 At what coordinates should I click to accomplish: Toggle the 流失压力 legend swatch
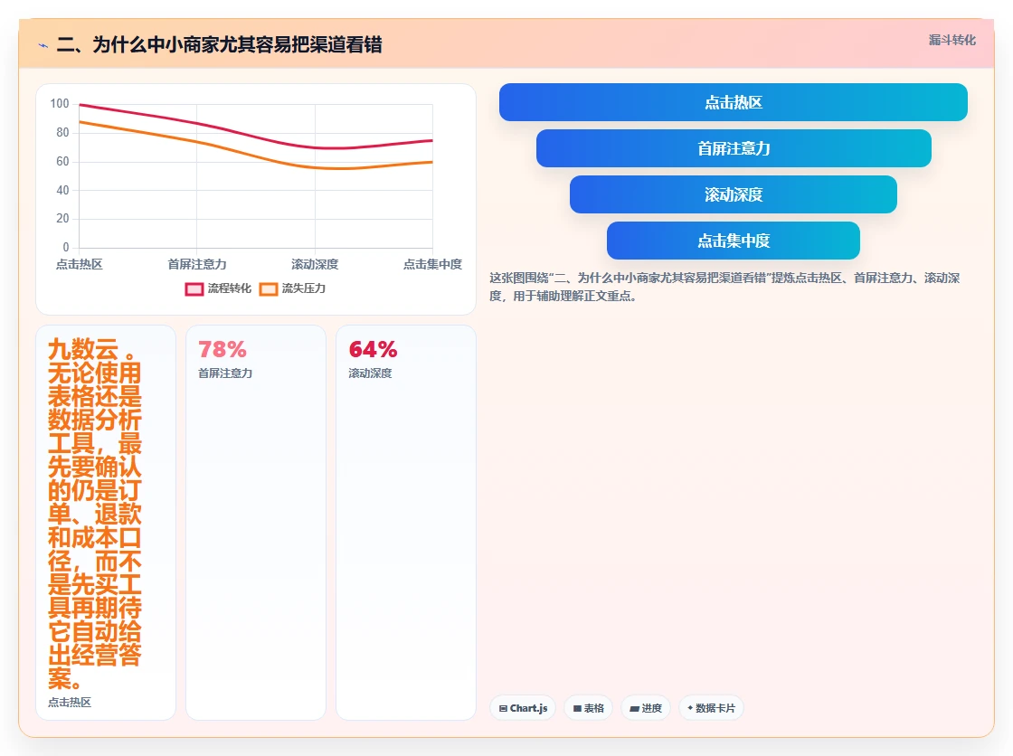click(269, 288)
